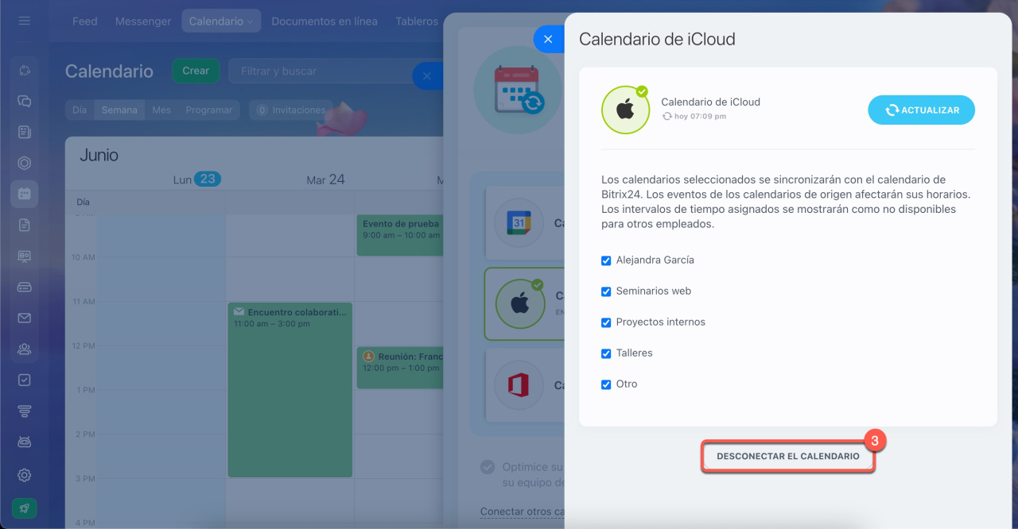Image resolution: width=1018 pixels, height=529 pixels.
Task: Open the calendar icon in the left sidebar
Action: 24,194
